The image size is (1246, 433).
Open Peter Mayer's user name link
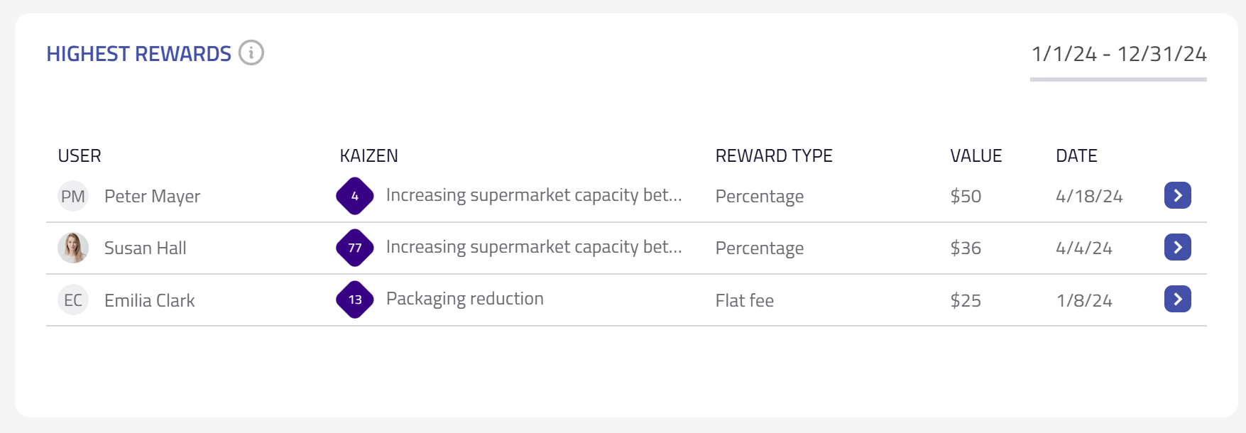click(152, 197)
